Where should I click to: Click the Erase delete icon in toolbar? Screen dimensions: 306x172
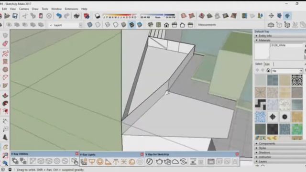point(49,16)
